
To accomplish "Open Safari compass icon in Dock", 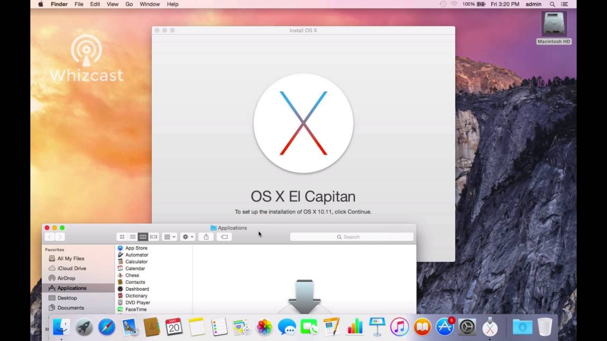I will tap(107, 327).
